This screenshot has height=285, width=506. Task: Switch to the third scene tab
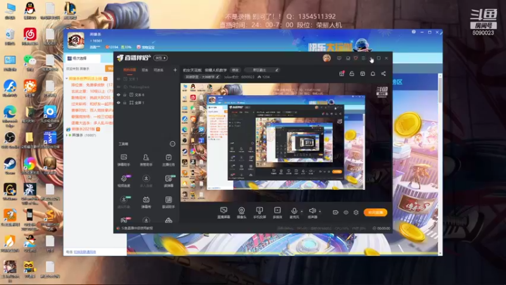[159, 70]
